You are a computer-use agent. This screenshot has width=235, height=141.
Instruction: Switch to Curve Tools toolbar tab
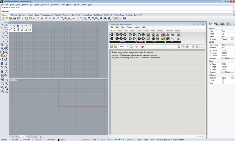pyautogui.click(x=76, y=15)
